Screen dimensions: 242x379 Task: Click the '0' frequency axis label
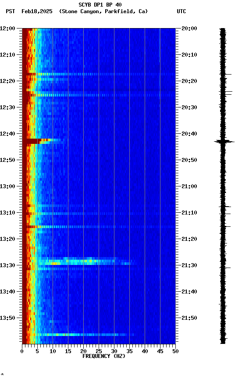(x=22, y=352)
